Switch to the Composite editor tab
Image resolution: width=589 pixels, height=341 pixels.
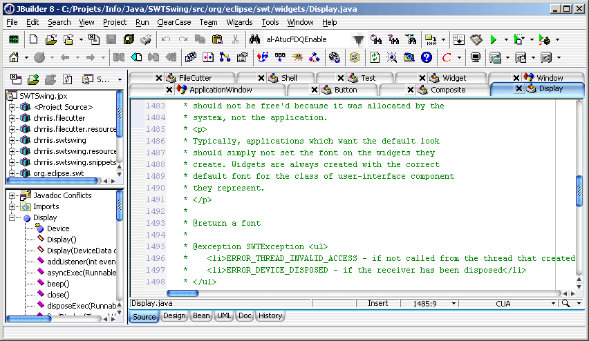pyautogui.click(x=447, y=90)
